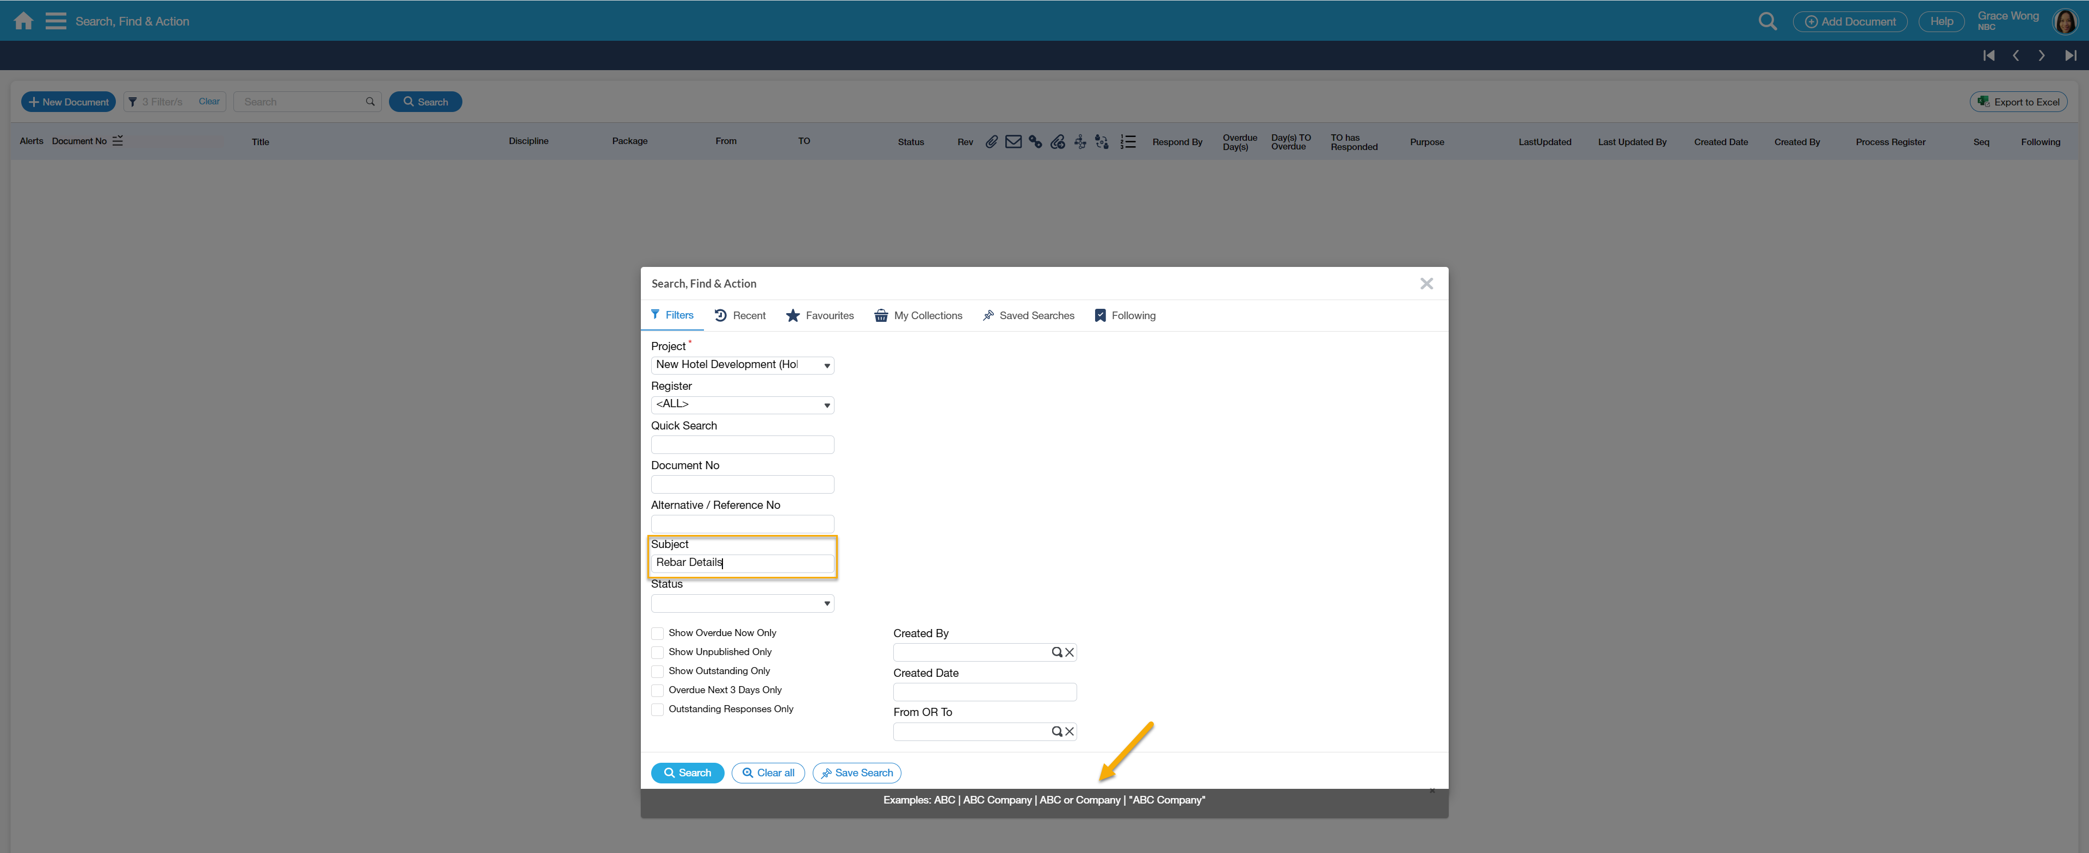The image size is (2089, 853).
Task: Tick Show Unpublished Only checkbox
Action: [658, 652]
